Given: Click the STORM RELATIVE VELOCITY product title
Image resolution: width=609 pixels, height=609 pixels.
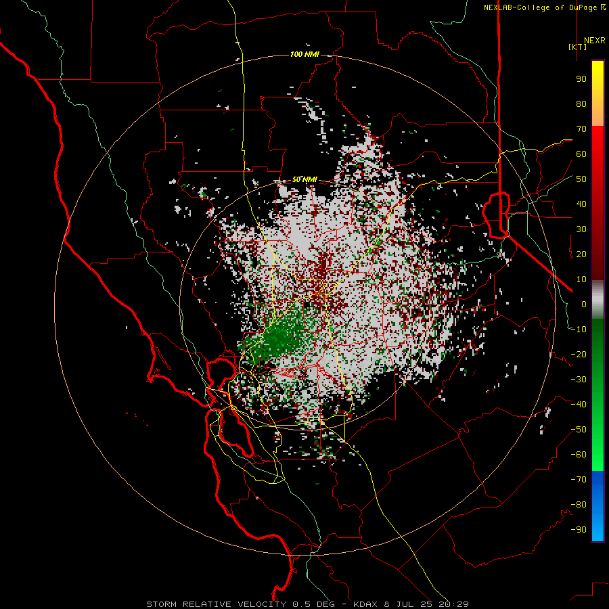Looking at the screenshot, I should click(216, 604).
